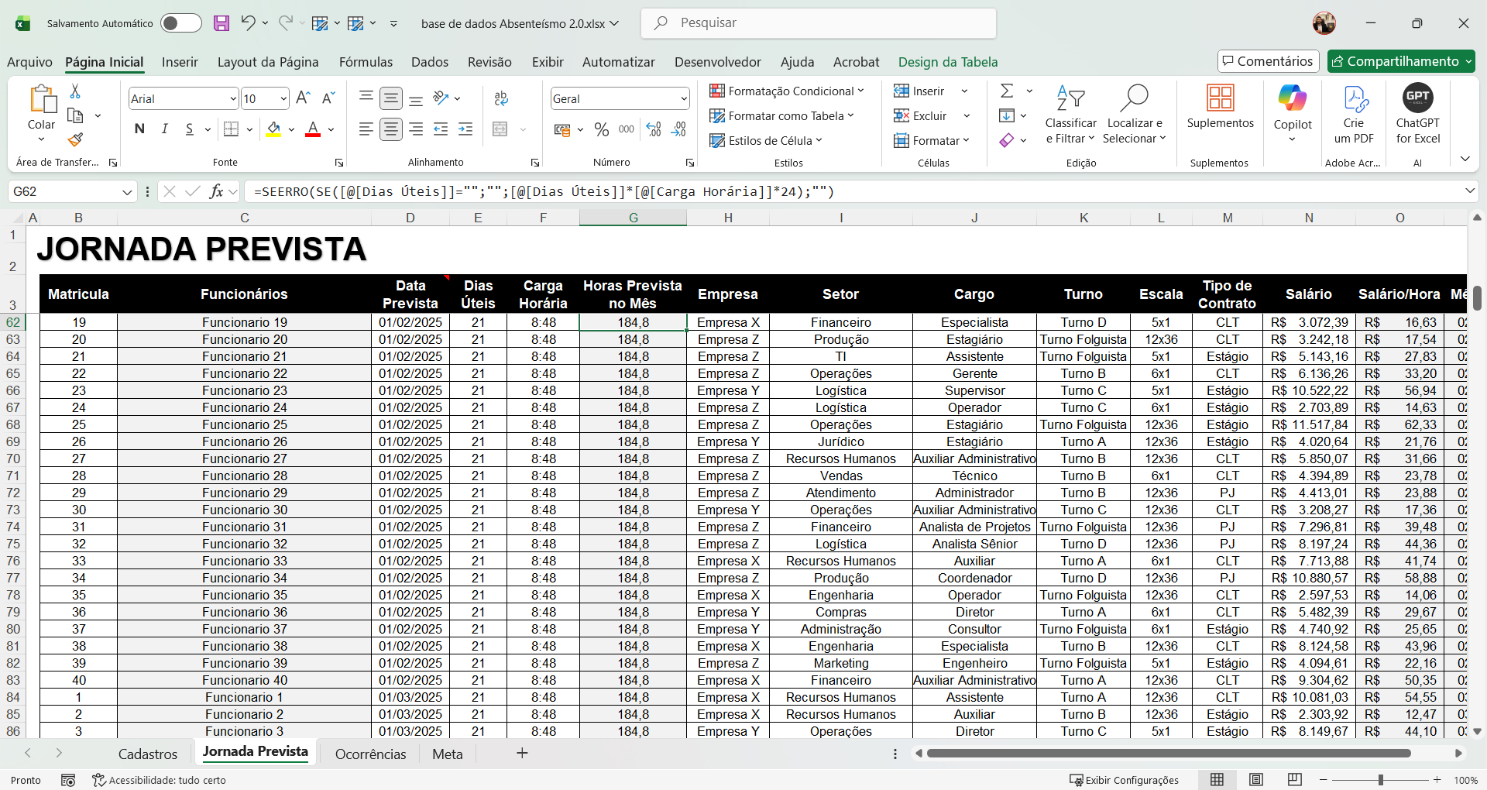Switch to the Ocorrências sheet tab
The image size is (1487, 790).
coord(370,754)
